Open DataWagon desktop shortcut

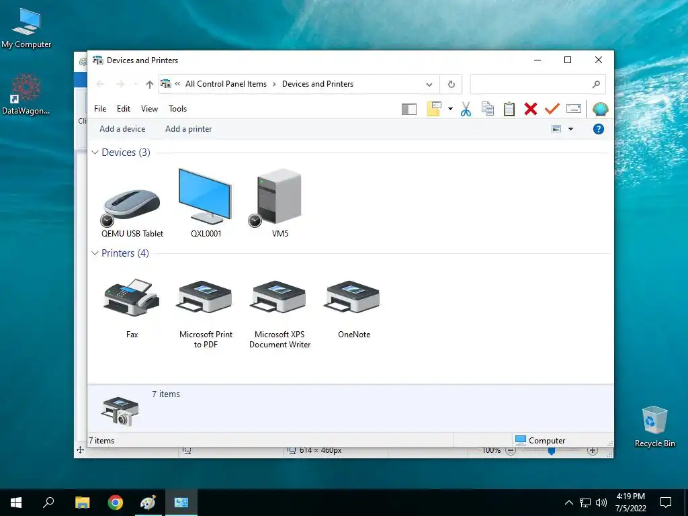coord(26,94)
